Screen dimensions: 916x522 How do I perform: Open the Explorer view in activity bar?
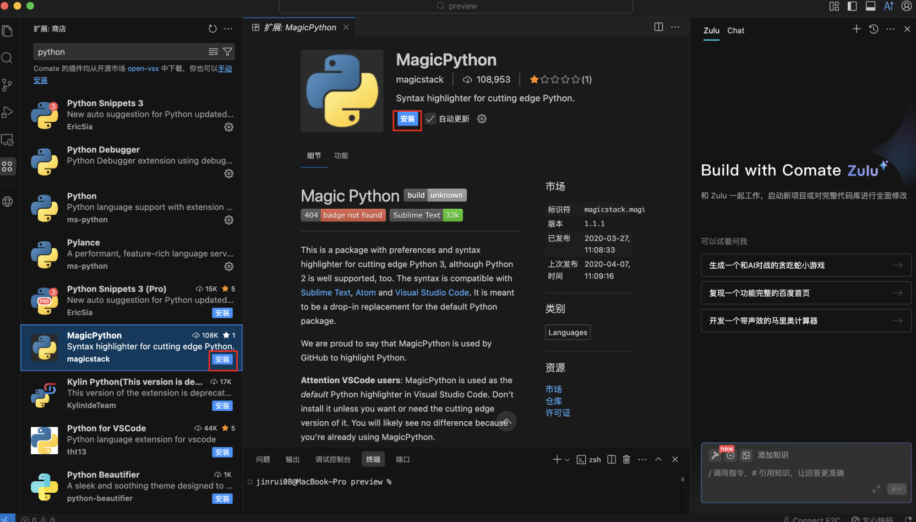click(x=7, y=31)
